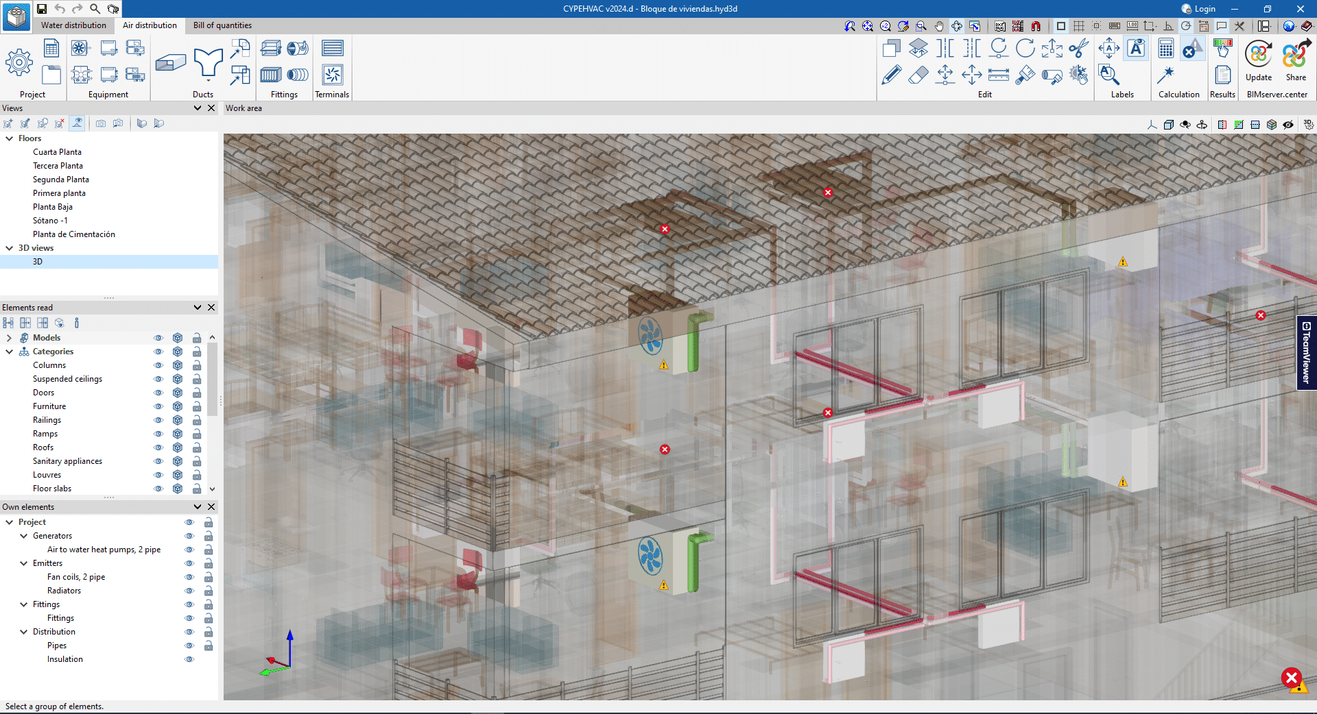The height and width of the screenshot is (714, 1317).
Task: Toggle lock for Roofs category
Action: pyautogui.click(x=197, y=447)
